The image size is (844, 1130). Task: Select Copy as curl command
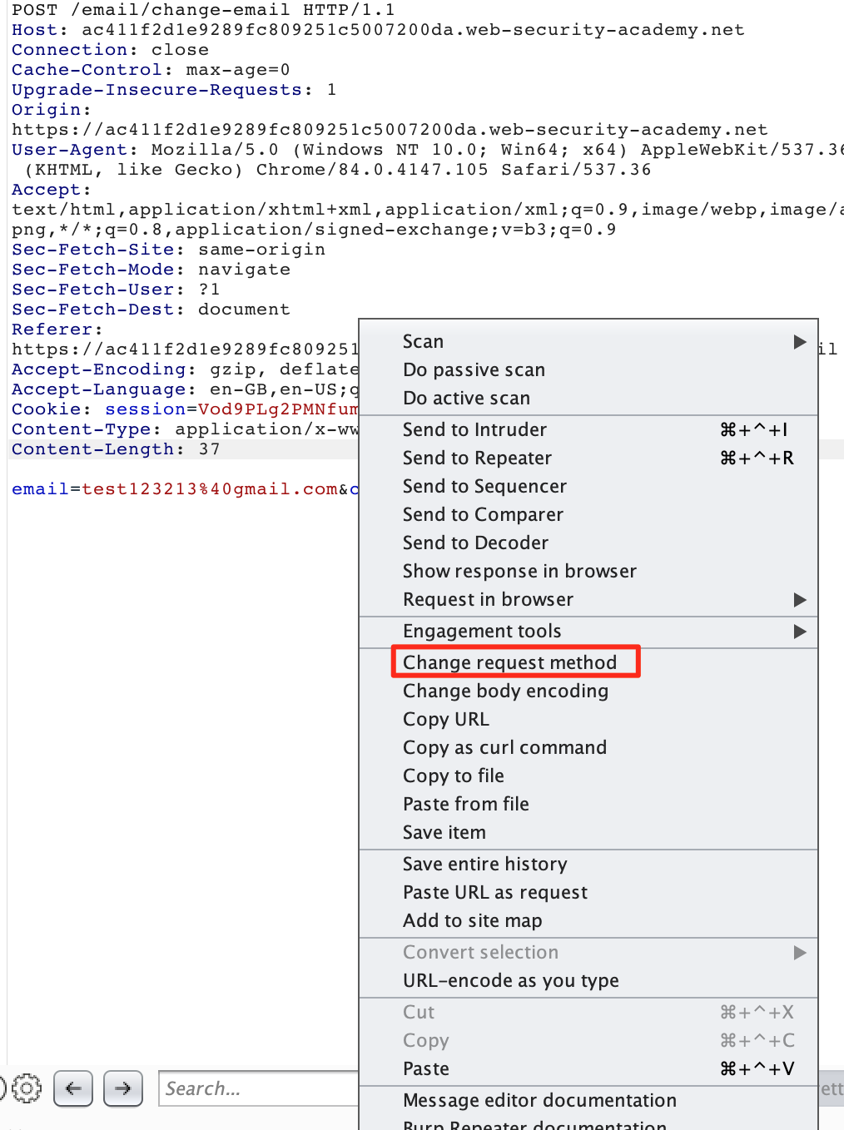point(504,747)
